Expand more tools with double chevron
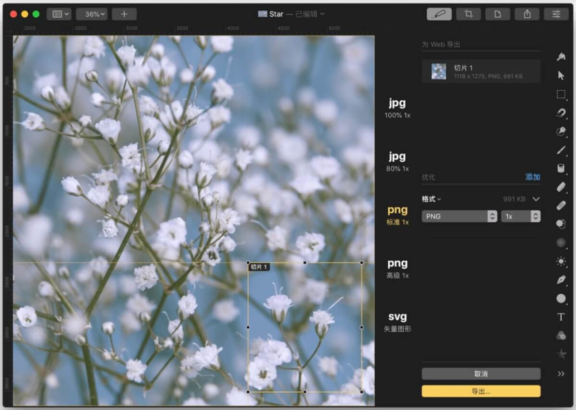Screen dimensions: 576x410 (x=561, y=374)
